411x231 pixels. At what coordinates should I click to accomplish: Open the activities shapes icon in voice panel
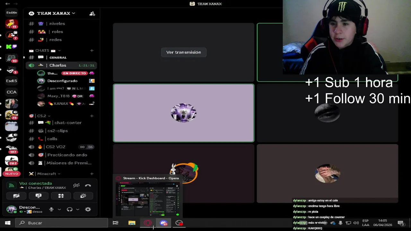[61, 196]
